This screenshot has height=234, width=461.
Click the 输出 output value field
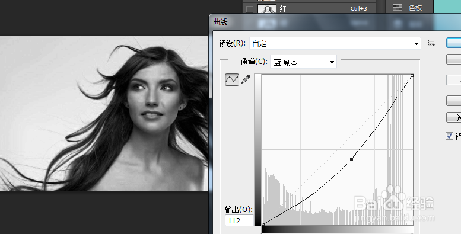point(239,220)
